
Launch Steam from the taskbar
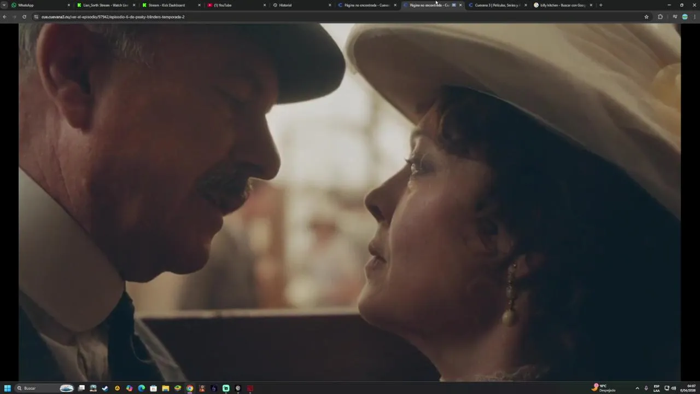105,388
